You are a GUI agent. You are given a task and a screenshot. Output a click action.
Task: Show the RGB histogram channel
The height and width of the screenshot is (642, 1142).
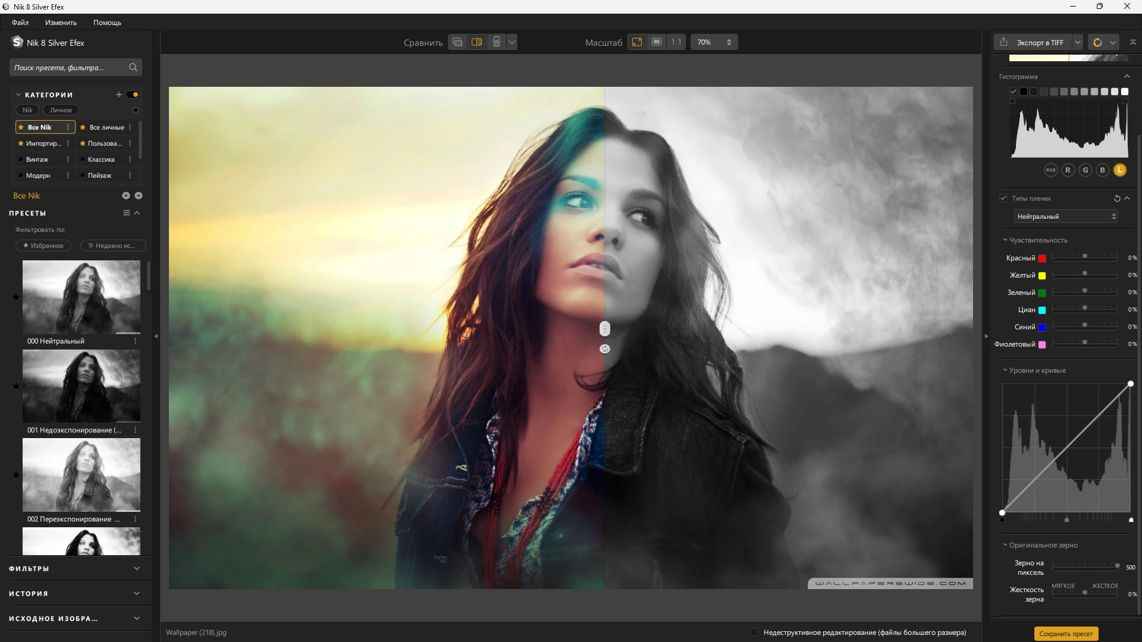click(x=1051, y=170)
